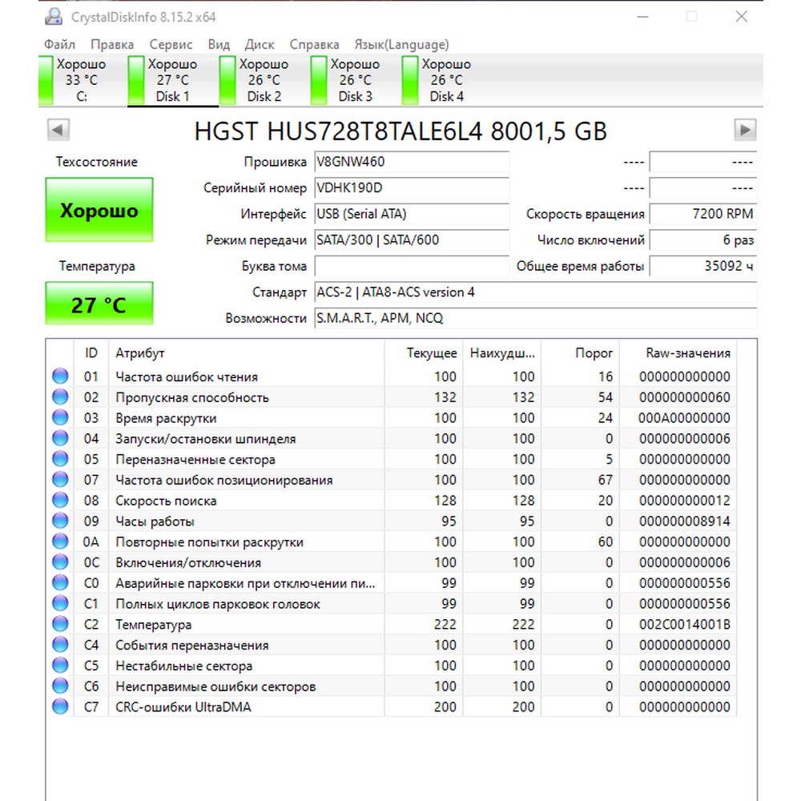Click status orb for attribute C2

point(60,624)
